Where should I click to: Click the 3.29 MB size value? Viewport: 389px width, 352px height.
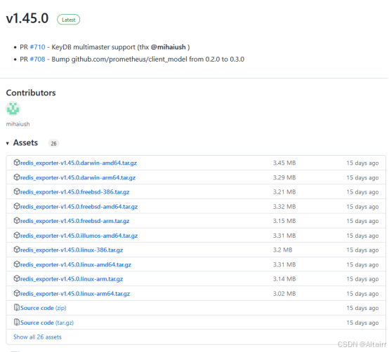pyautogui.click(x=284, y=177)
